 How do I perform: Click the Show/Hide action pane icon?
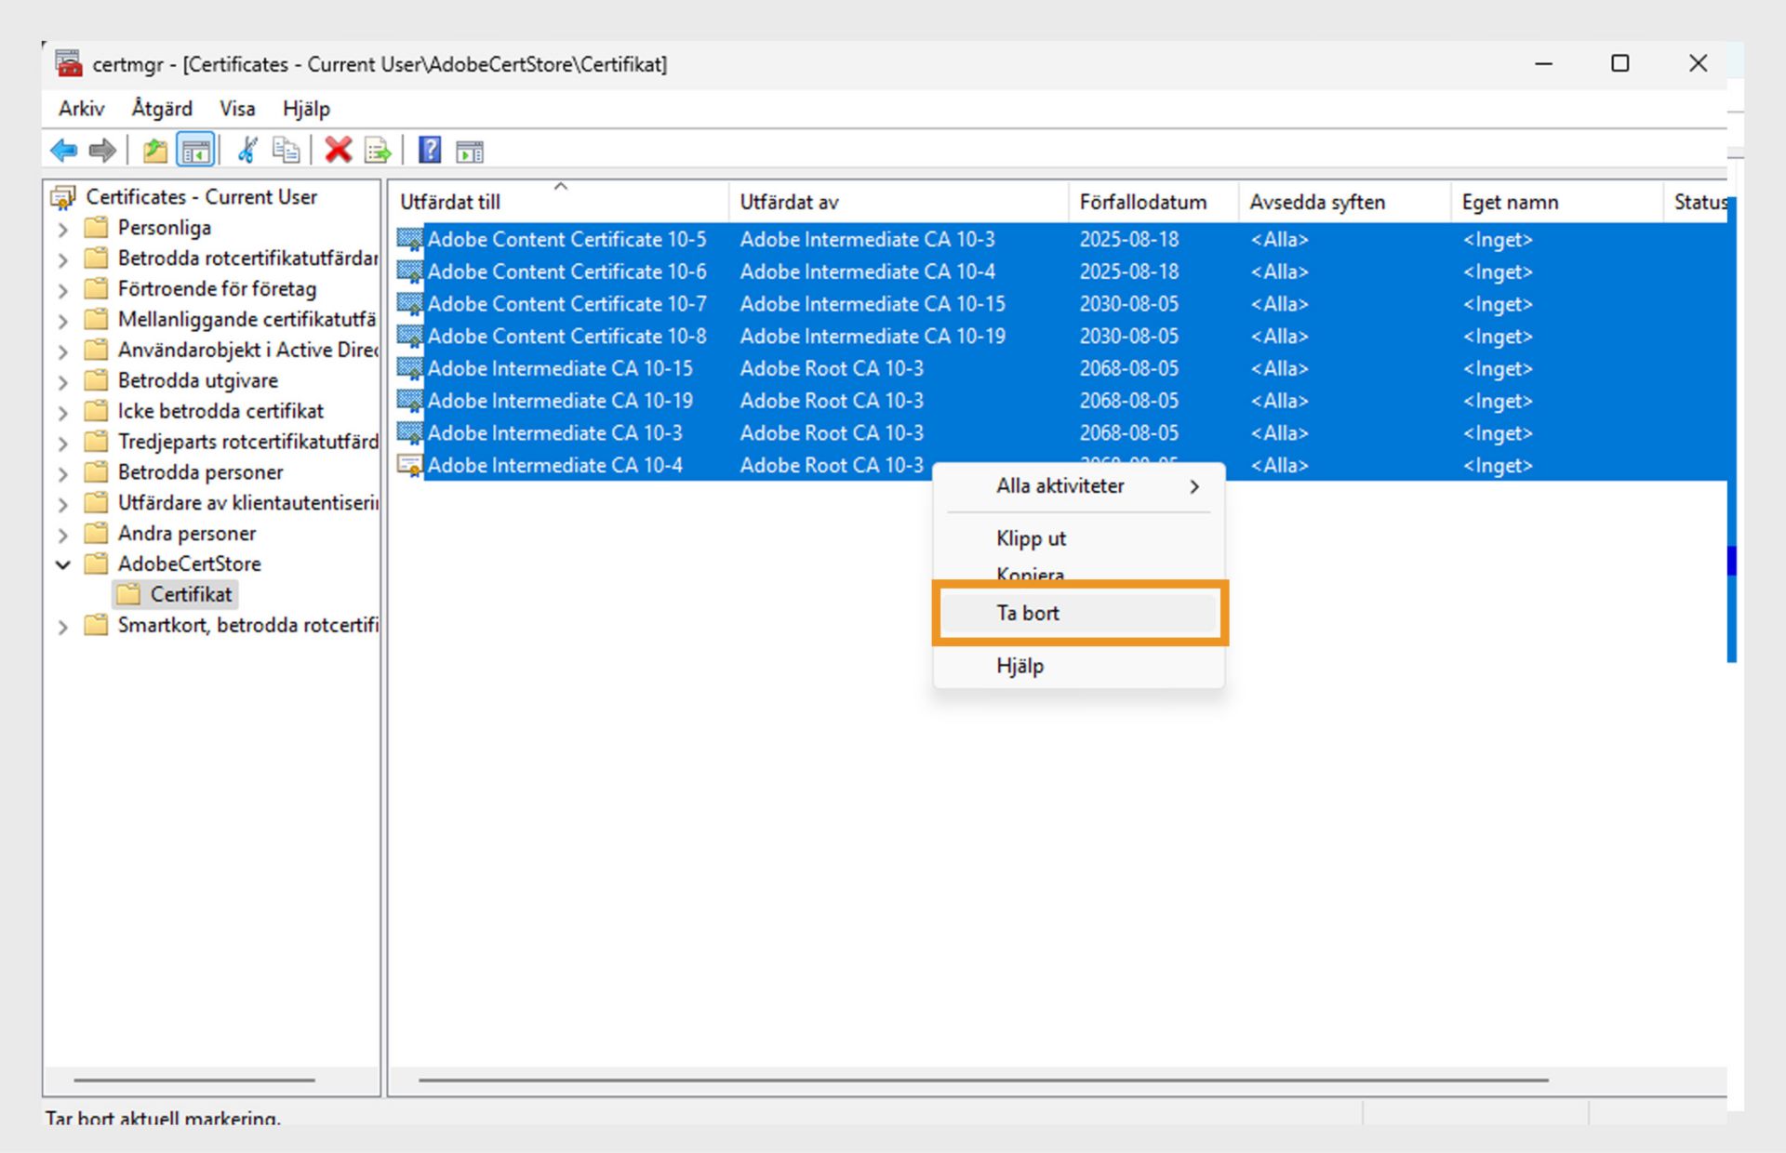coord(470,151)
